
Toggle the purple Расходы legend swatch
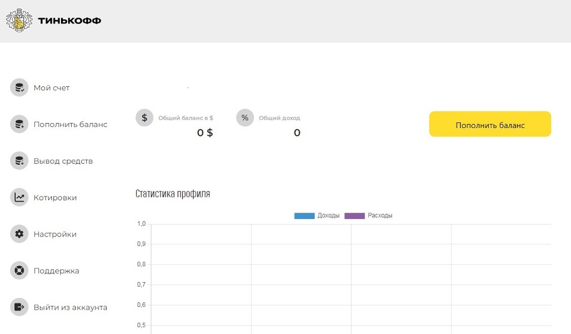point(355,216)
